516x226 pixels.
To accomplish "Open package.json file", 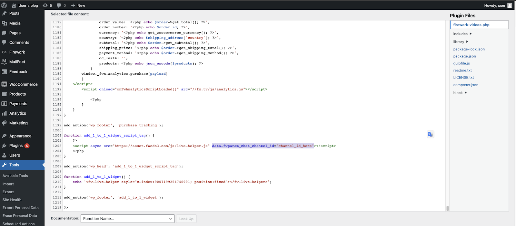I will [464, 56].
